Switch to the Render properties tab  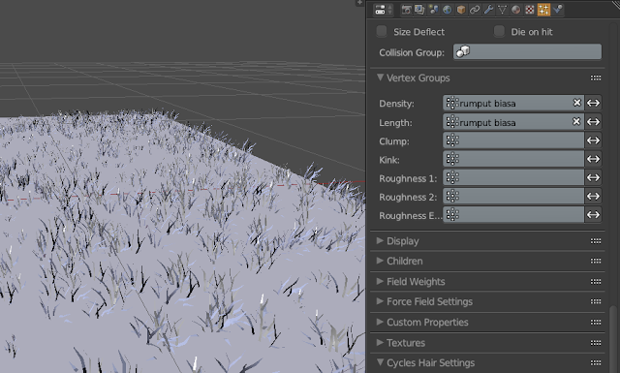click(406, 10)
